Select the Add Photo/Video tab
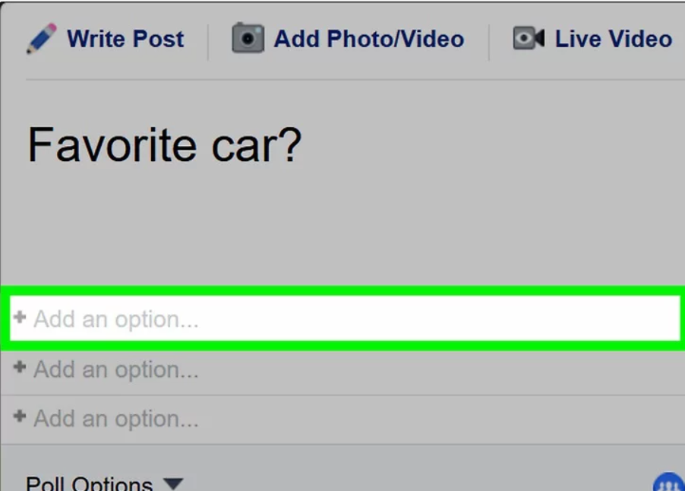685x491 pixels. [x=348, y=39]
